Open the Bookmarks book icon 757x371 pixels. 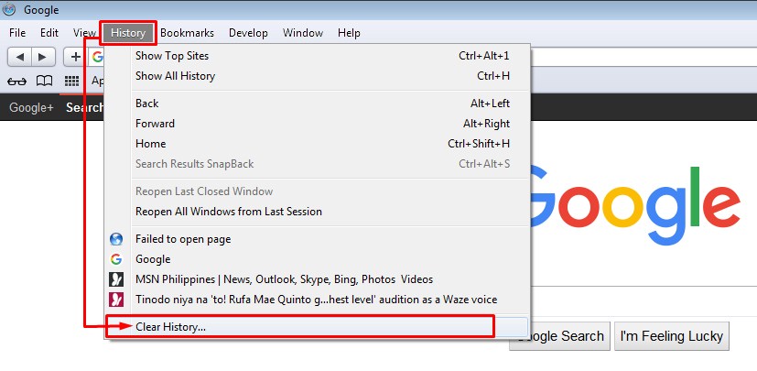[45, 82]
